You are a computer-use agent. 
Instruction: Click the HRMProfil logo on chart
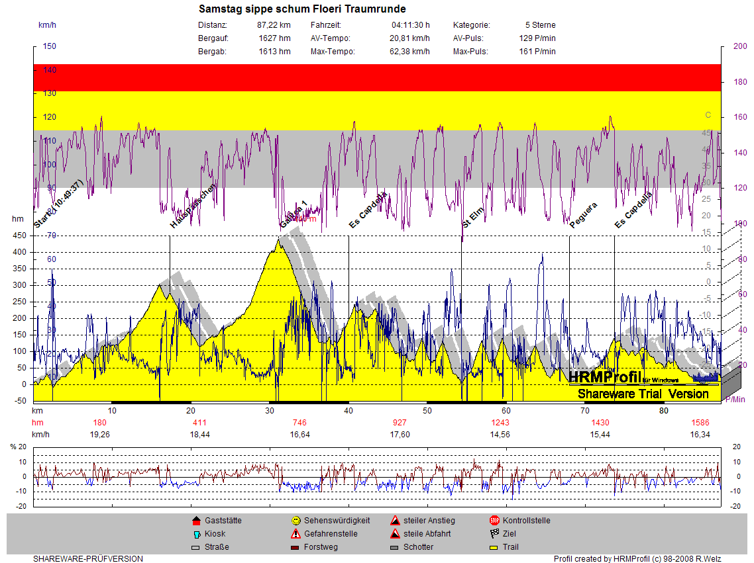click(604, 377)
